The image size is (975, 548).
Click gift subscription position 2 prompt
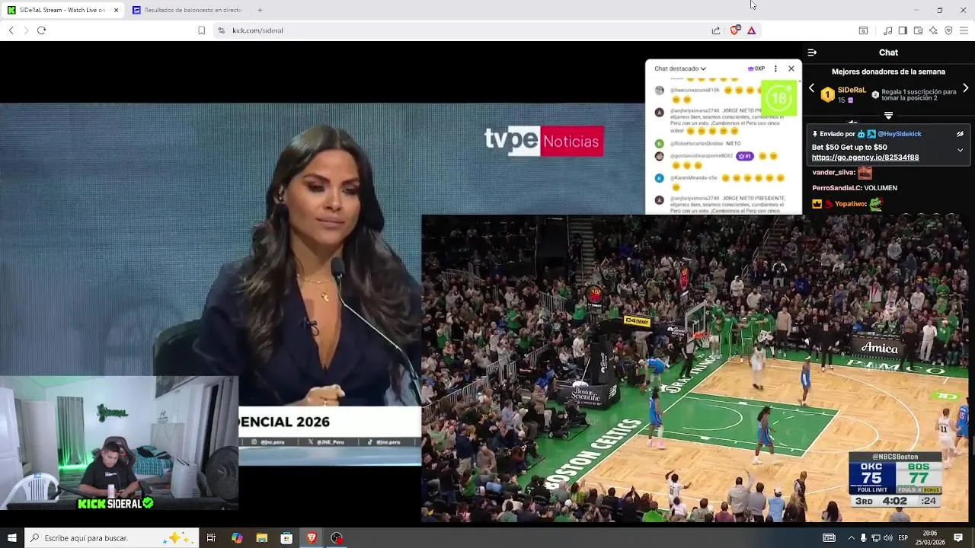coord(914,95)
